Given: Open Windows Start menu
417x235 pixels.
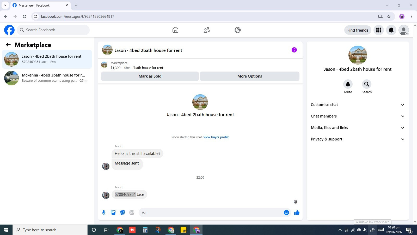Looking at the screenshot, I should [x=6, y=230].
